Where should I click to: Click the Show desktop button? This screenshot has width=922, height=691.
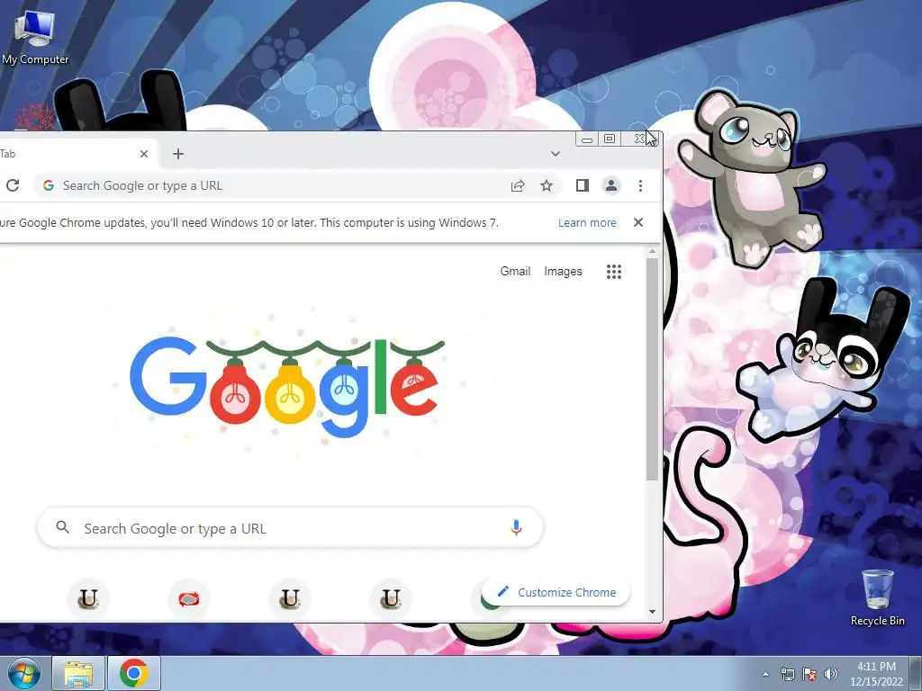(x=916, y=673)
